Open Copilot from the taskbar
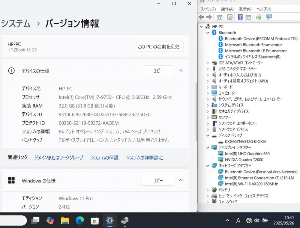Viewport: 300px width, 228px height. (50, 221)
